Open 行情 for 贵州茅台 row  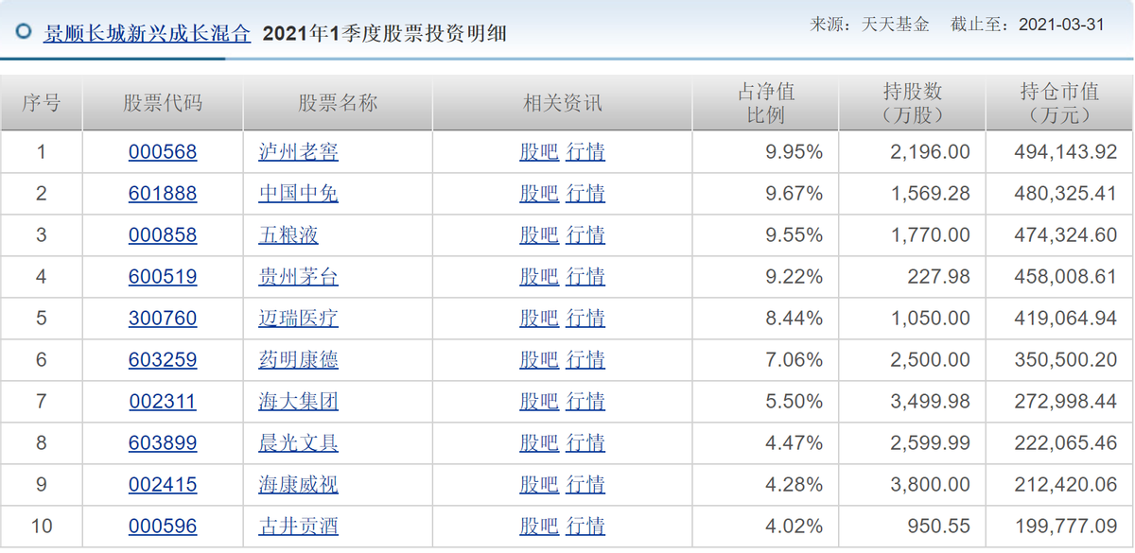586,277
